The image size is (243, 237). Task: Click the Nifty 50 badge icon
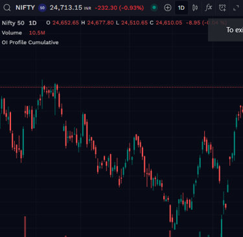[42, 8]
